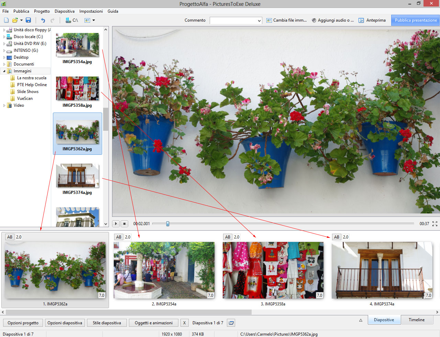Click the open project folder icon

15,20
